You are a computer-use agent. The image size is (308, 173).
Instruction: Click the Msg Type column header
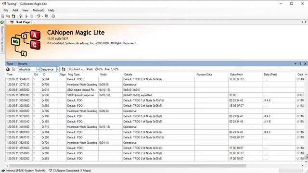tap(82, 74)
